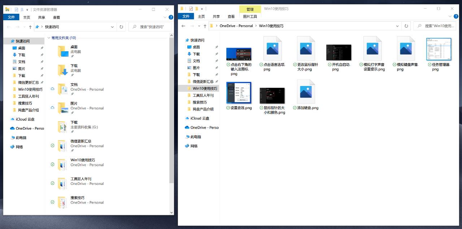
Task: Unpin the 桌面 item from quick access
Action: (x=42, y=48)
